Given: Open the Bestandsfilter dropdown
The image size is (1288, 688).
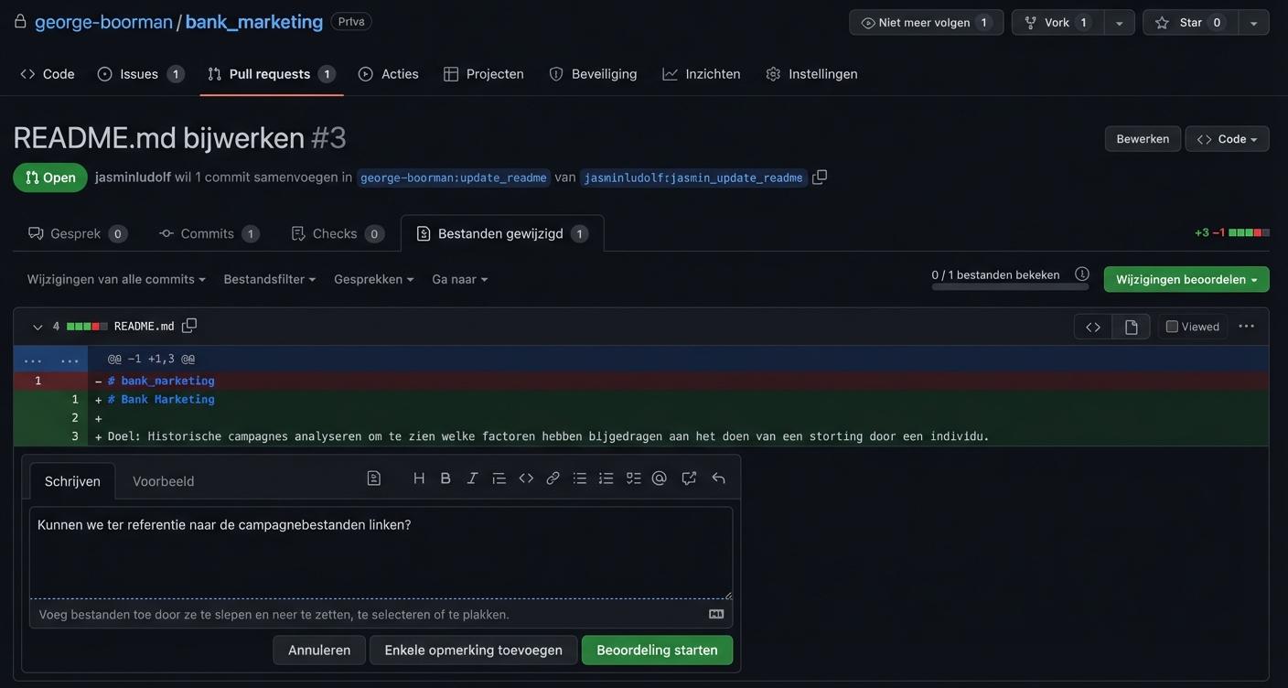Looking at the screenshot, I should point(269,279).
